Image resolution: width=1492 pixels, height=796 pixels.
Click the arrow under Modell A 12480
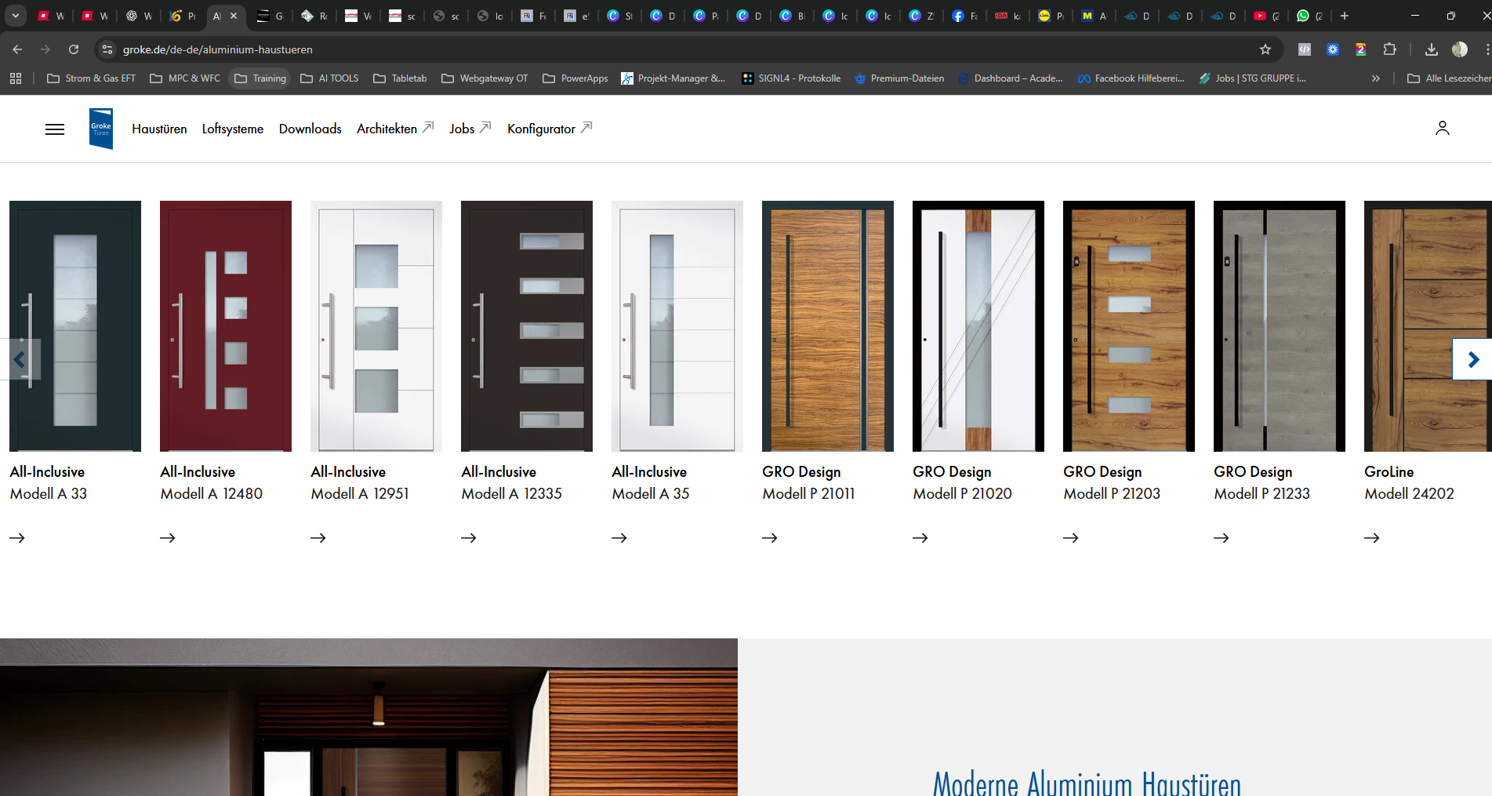pos(168,538)
